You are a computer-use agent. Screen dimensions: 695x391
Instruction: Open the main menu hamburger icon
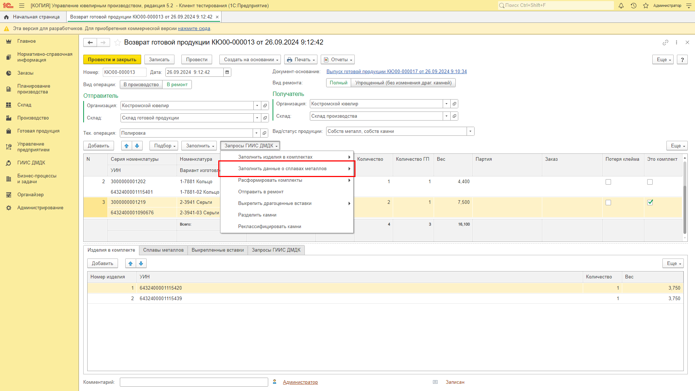(22, 5)
